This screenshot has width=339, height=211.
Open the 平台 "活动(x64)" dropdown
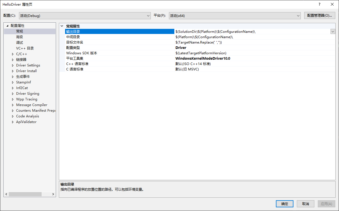point(298,16)
